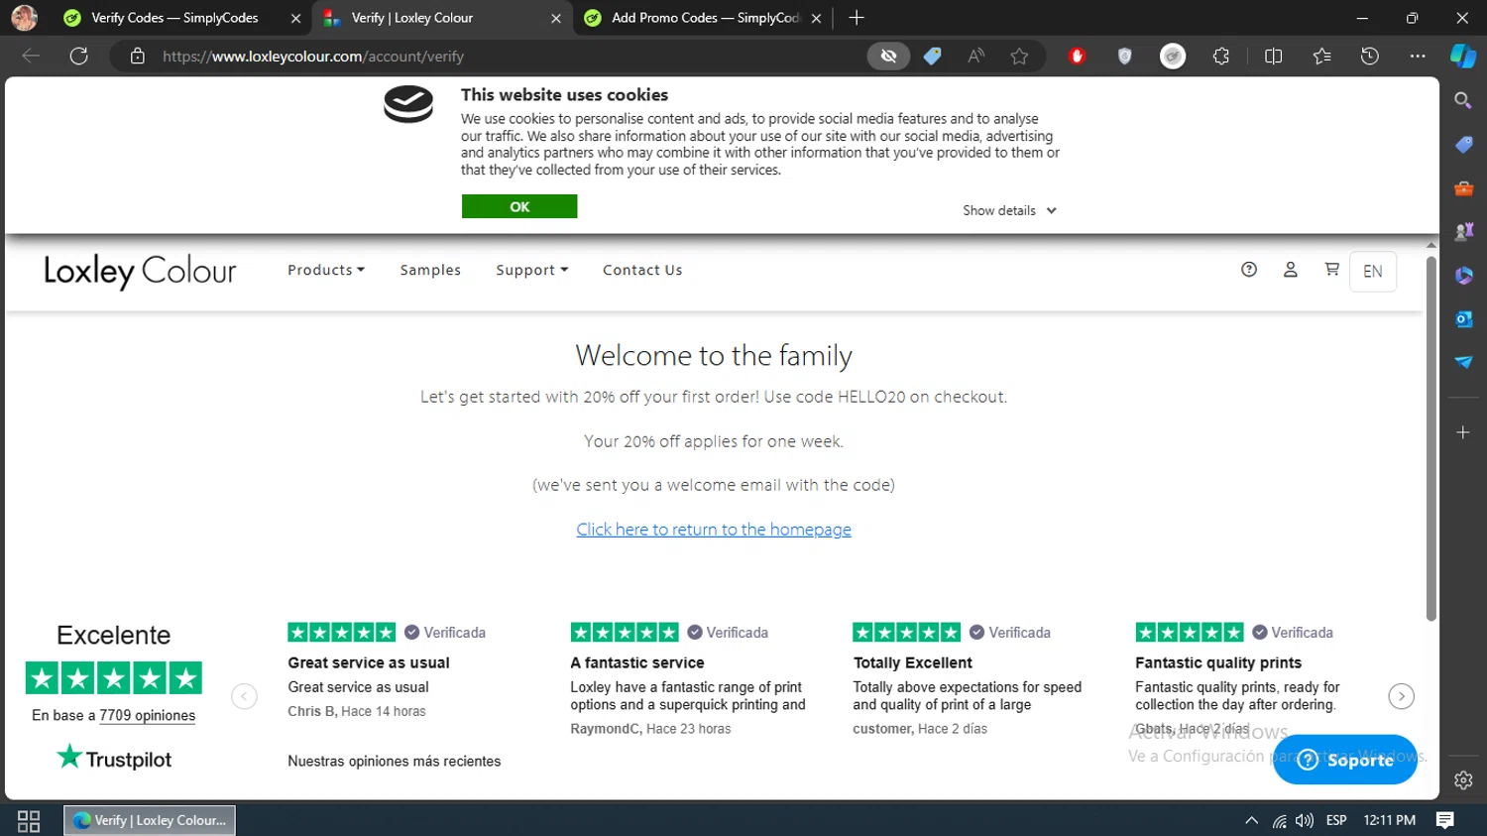Open Settings and more menu

point(1418,57)
